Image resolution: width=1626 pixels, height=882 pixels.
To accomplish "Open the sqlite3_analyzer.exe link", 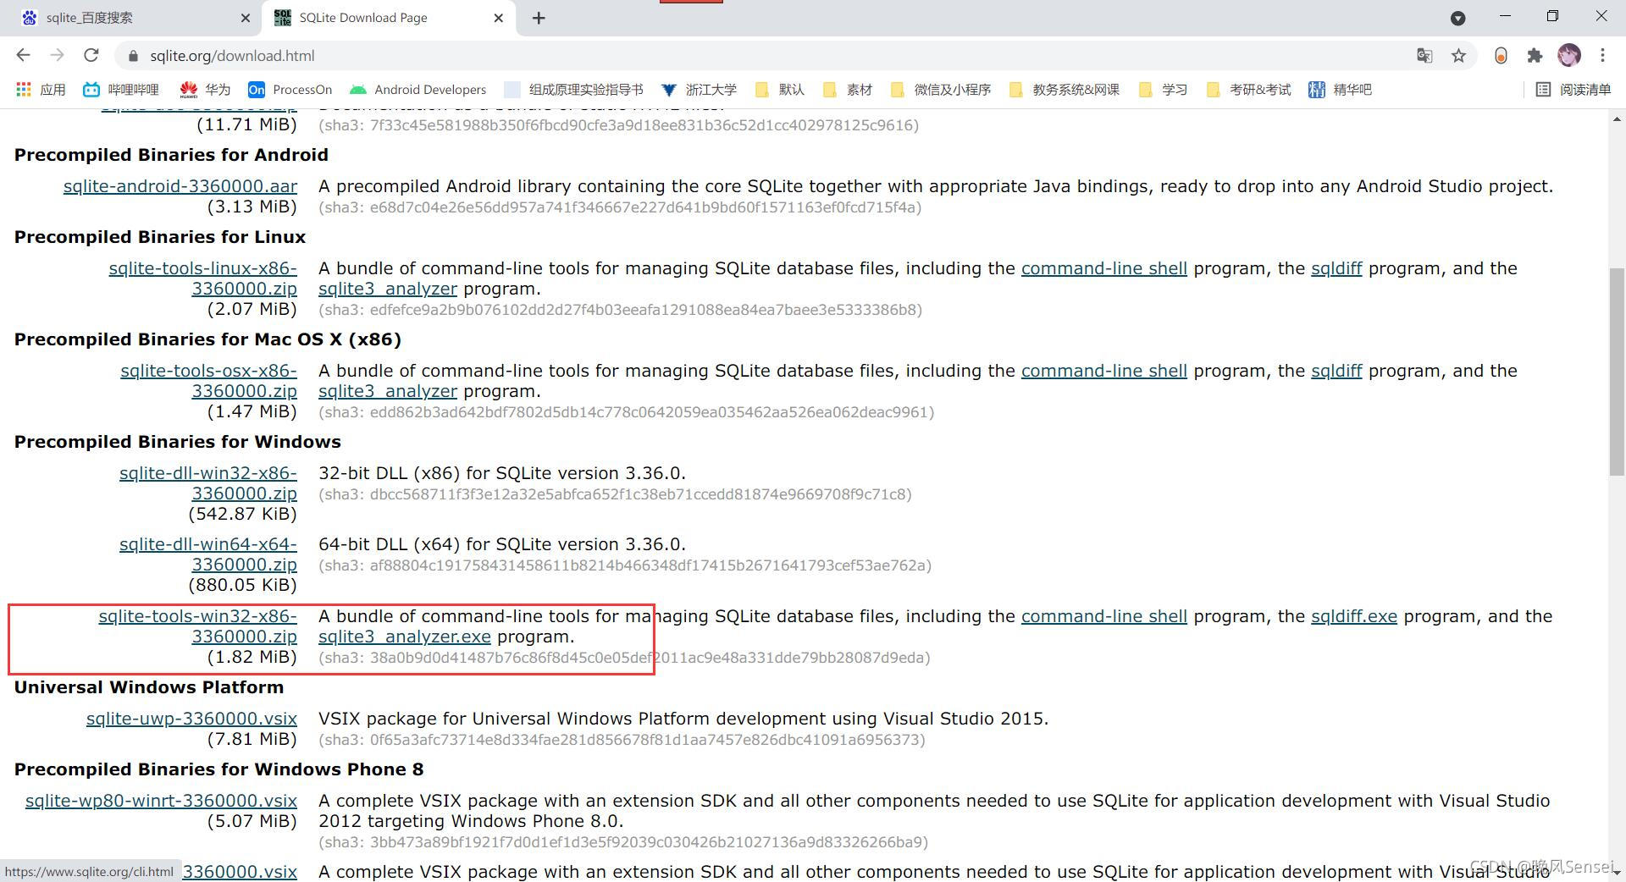I will [x=405, y=637].
